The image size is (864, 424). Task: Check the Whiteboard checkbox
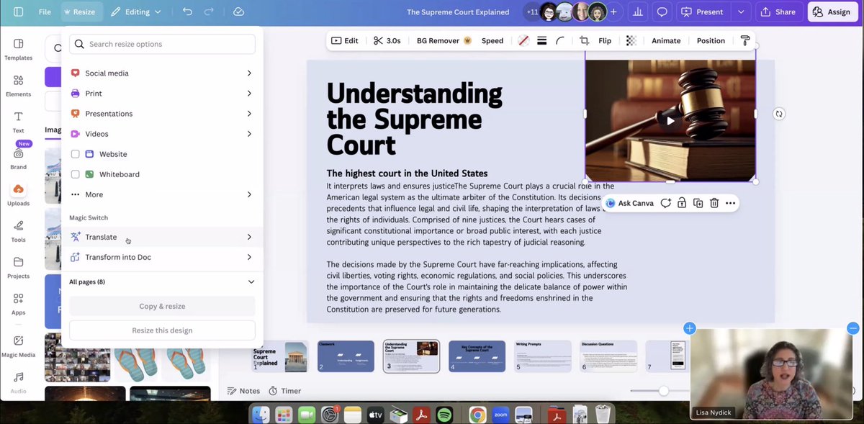pyautogui.click(x=76, y=174)
